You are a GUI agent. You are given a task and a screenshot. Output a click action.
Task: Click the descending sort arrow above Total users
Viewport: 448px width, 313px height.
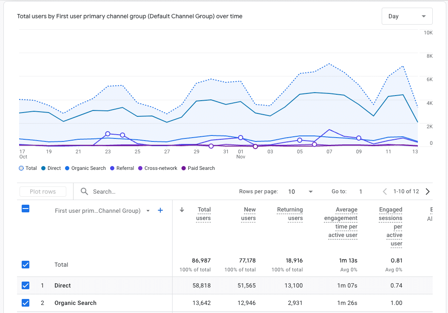pos(182,210)
